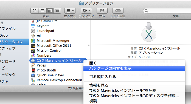The image size is (191, 104).
Task: Open All My Files (ファイル) sidebar item
Action: pos(14,29)
